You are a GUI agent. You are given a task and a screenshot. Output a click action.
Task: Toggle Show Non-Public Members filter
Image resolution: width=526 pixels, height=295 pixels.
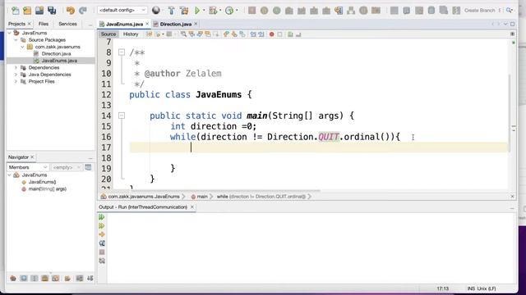[45, 279]
